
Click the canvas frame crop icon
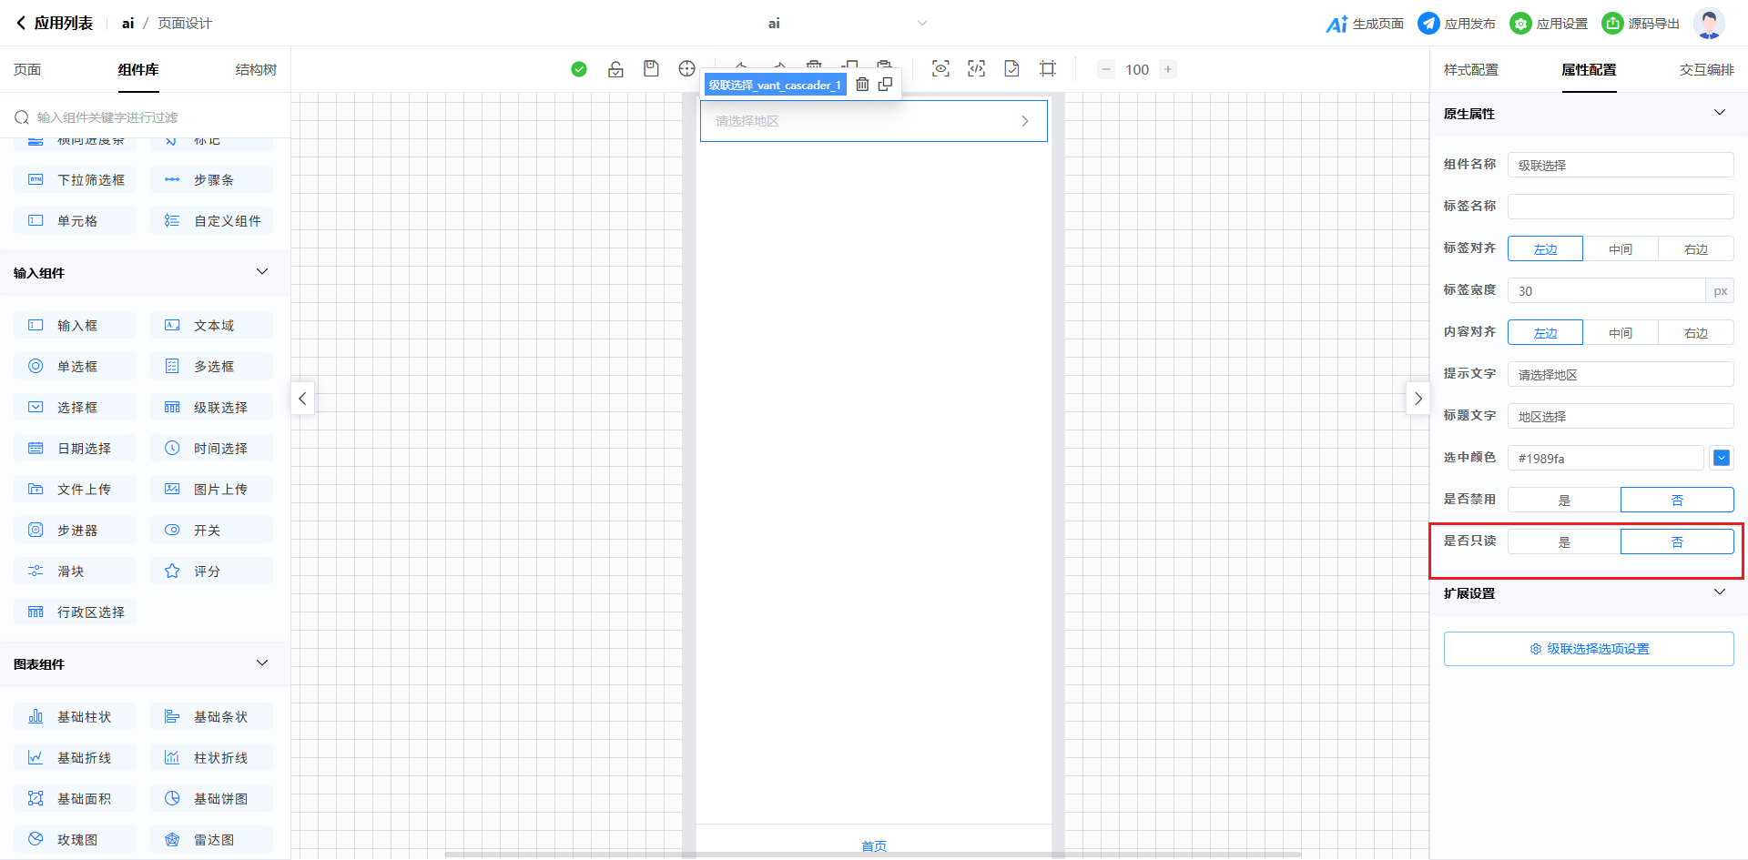tap(1048, 69)
